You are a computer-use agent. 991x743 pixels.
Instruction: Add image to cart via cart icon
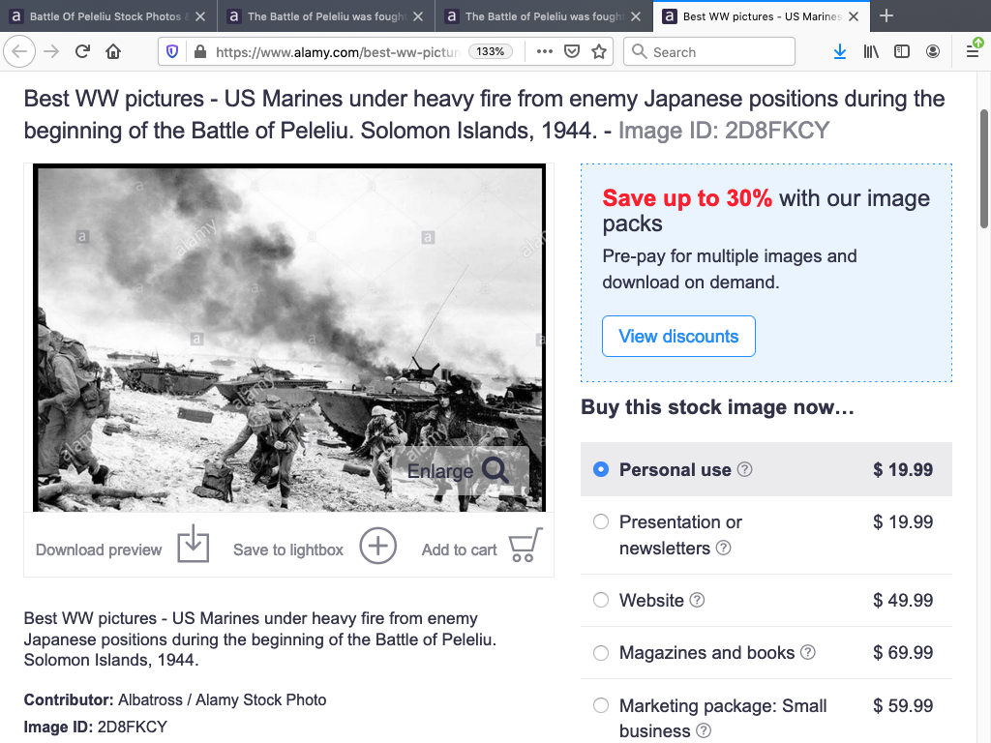point(526,546)
